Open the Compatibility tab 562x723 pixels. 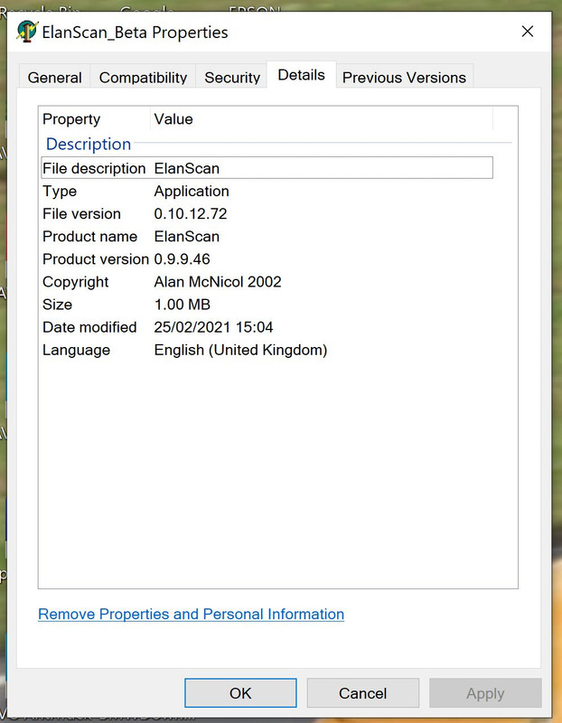143,77
